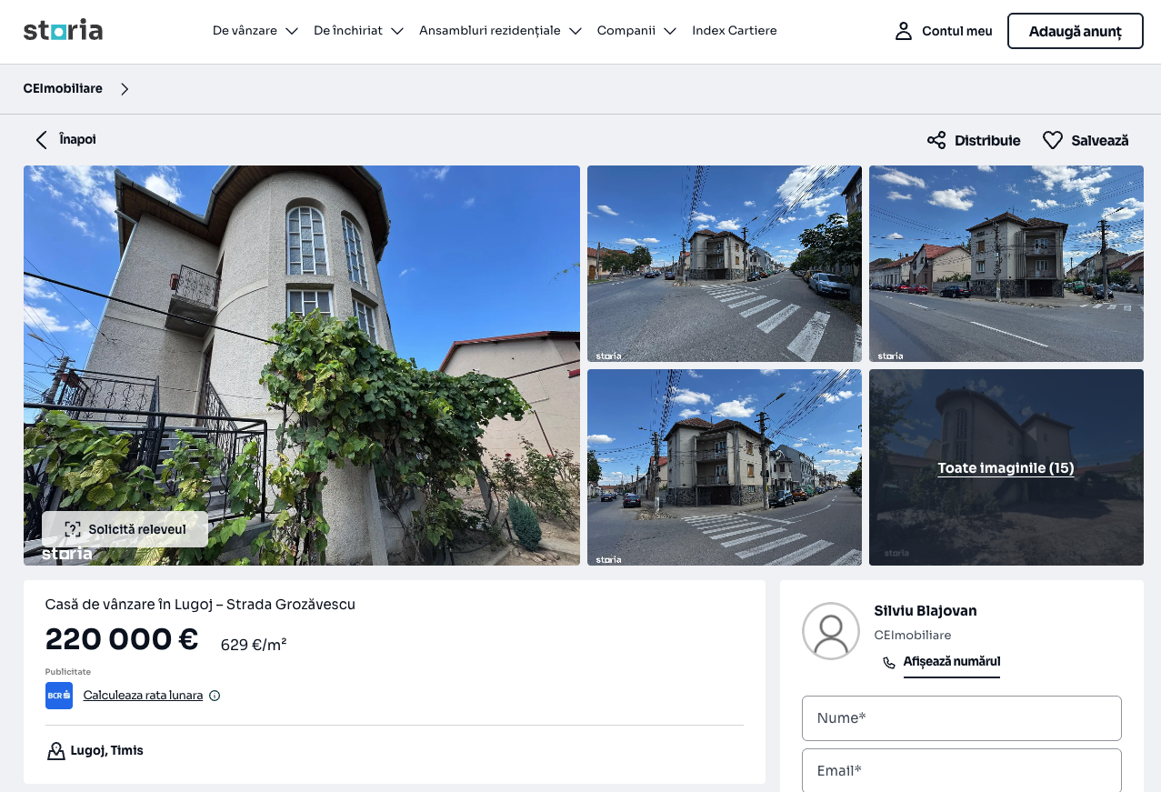Click the info icon beside Calculeaza rata lunara

(x=215, y=696)
